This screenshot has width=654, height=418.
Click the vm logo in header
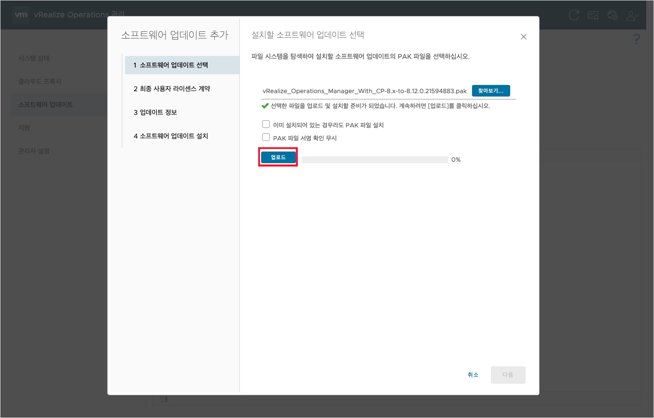[21, 15]
